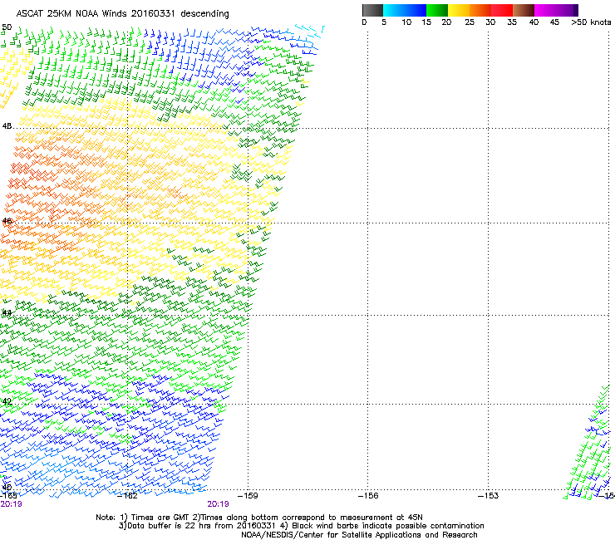Viewport: 615px width, 540px height.
Task: Click the legend label 45
Action: [554, 22]
